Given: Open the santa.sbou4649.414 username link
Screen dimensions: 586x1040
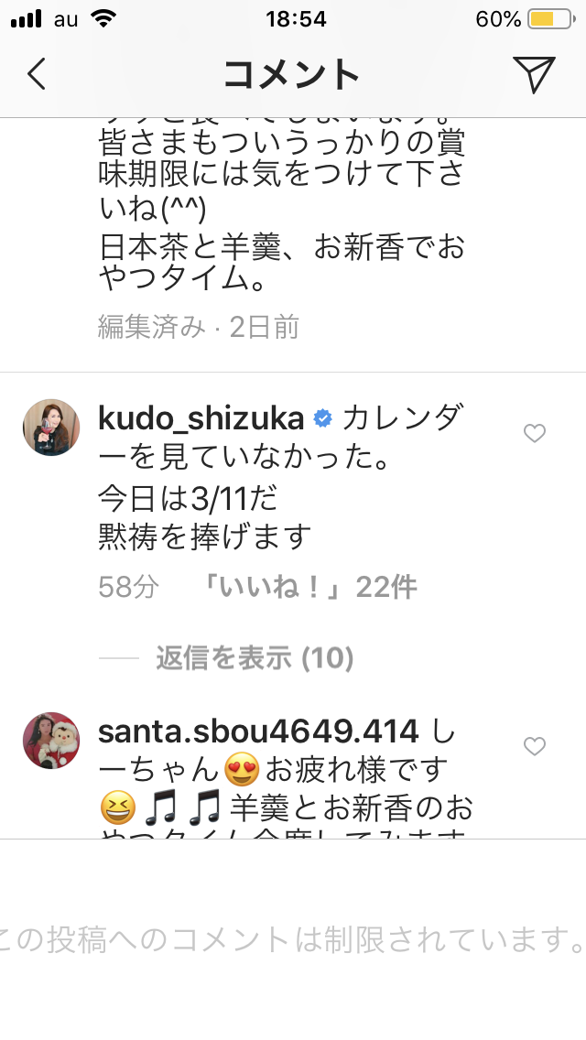Looking at the screenshot, I should (259, 731).
